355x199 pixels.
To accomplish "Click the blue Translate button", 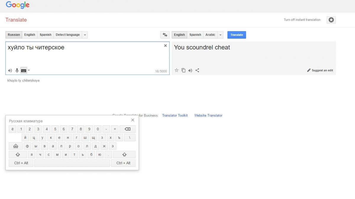I will pos(237,35).
